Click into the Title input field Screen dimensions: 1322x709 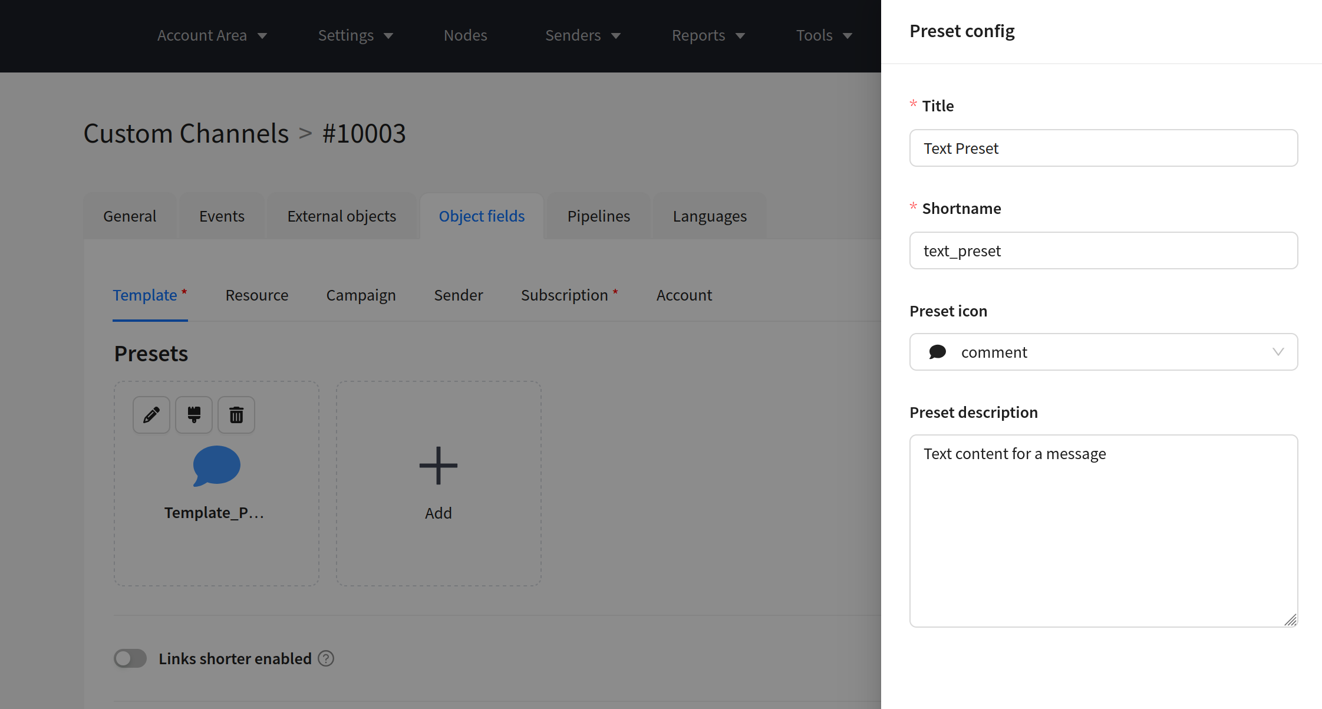(x=1103, y=148)
